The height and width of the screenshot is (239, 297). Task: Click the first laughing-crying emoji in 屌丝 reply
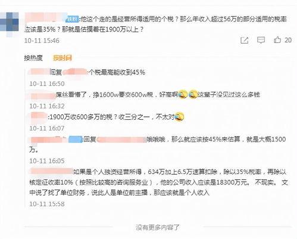pyautogui.click(x=183, y=94)
